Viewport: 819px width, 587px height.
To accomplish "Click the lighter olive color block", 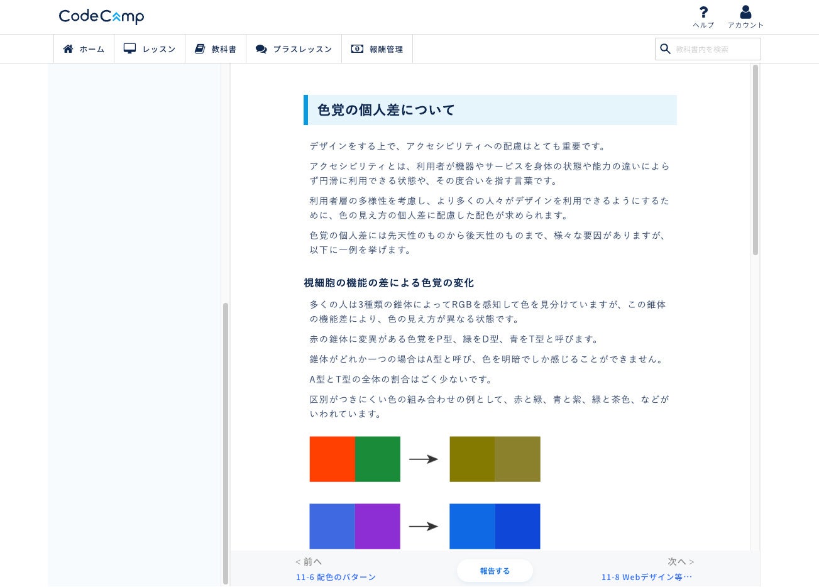I will point(518,459).
